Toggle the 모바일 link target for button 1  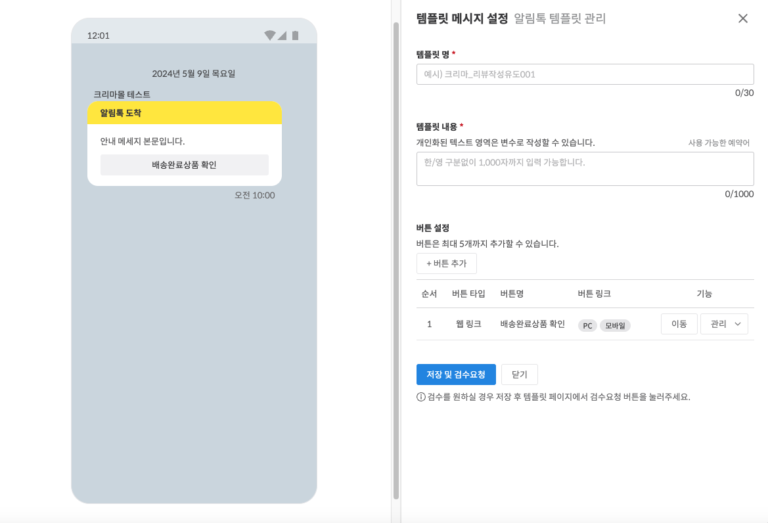pyautogui.click(x=615, y=325)
